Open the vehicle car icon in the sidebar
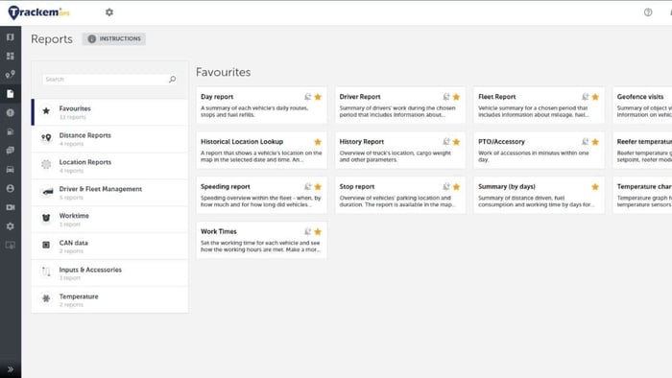672x378 pixels. coord(11,170)
